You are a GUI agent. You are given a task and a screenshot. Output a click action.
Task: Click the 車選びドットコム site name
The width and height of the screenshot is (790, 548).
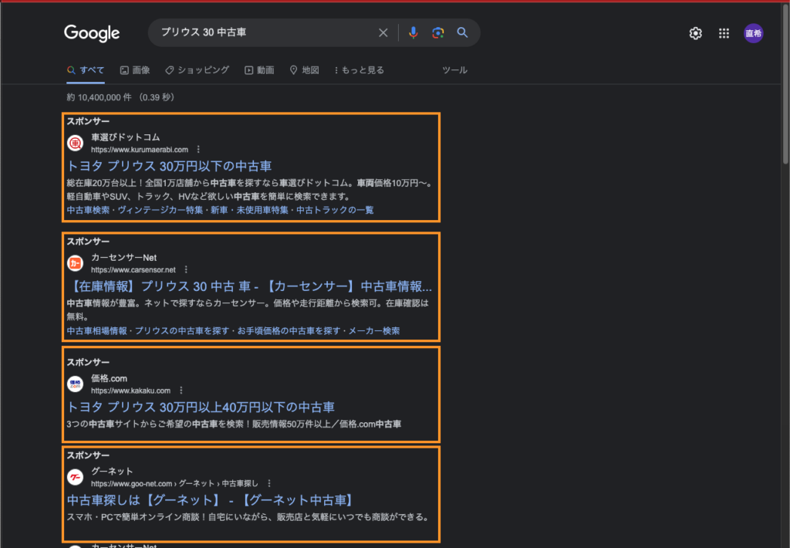(x=126, y=137)
